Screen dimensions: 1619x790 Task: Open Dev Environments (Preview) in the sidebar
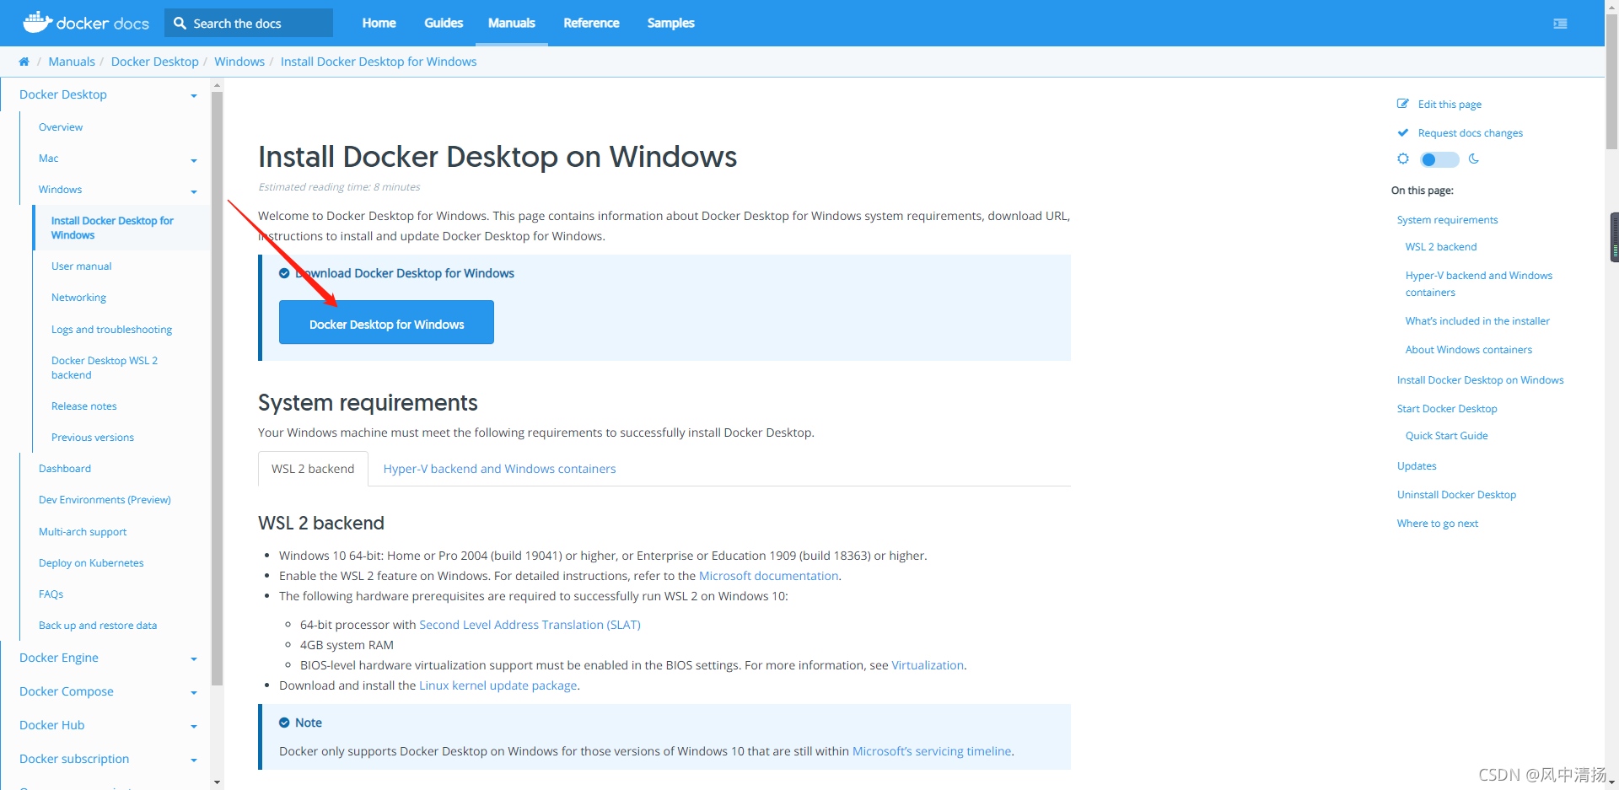(x=105, y=500)
